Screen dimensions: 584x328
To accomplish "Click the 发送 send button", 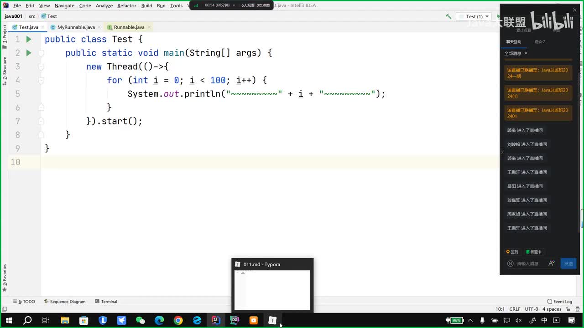I will 568,263.
